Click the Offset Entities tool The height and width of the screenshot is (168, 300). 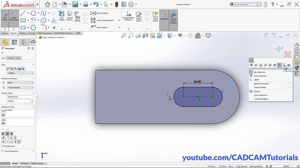77,17
